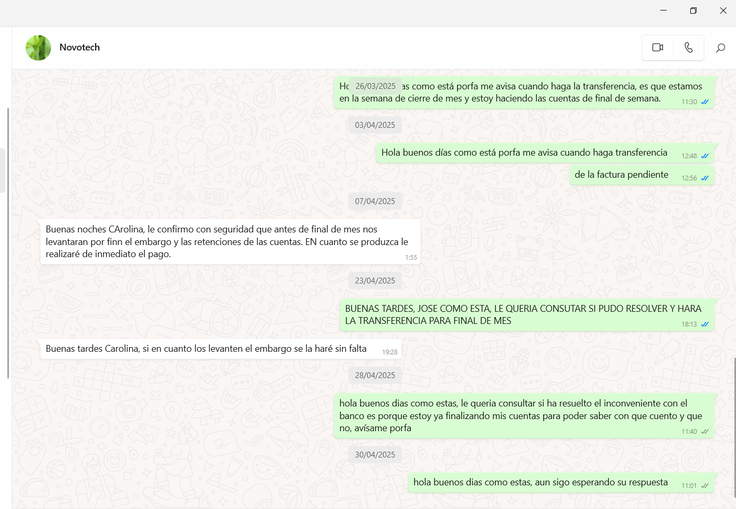Click the left panel scrollbar

pos(8,242)
